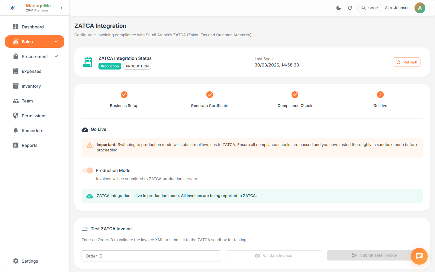Open Inventory from the sidebar
Image resolution: width=435 pixels, height=272 pixels.
click(16, 86)
